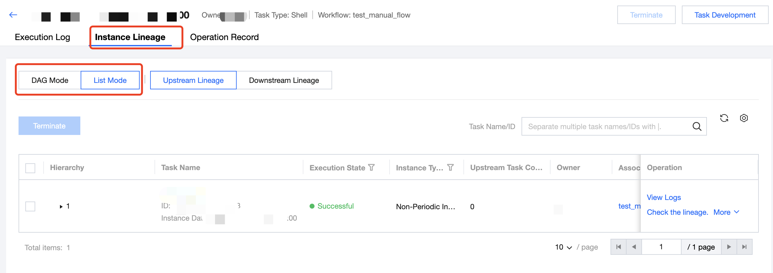Open the Operation Record tab
Screen dimensions: 773x273
pos(224,37)
